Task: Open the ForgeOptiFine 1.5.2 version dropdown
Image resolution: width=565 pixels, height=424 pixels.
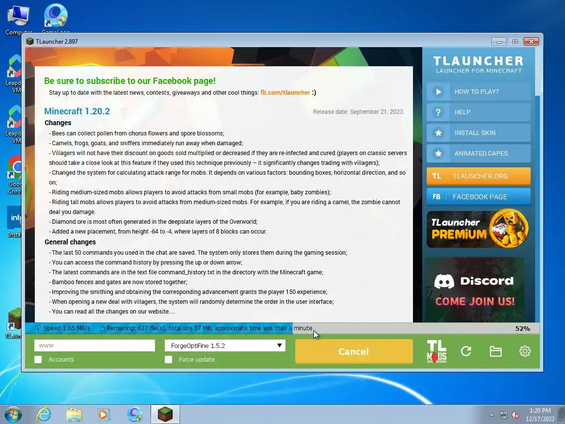Action: [225, 345]
